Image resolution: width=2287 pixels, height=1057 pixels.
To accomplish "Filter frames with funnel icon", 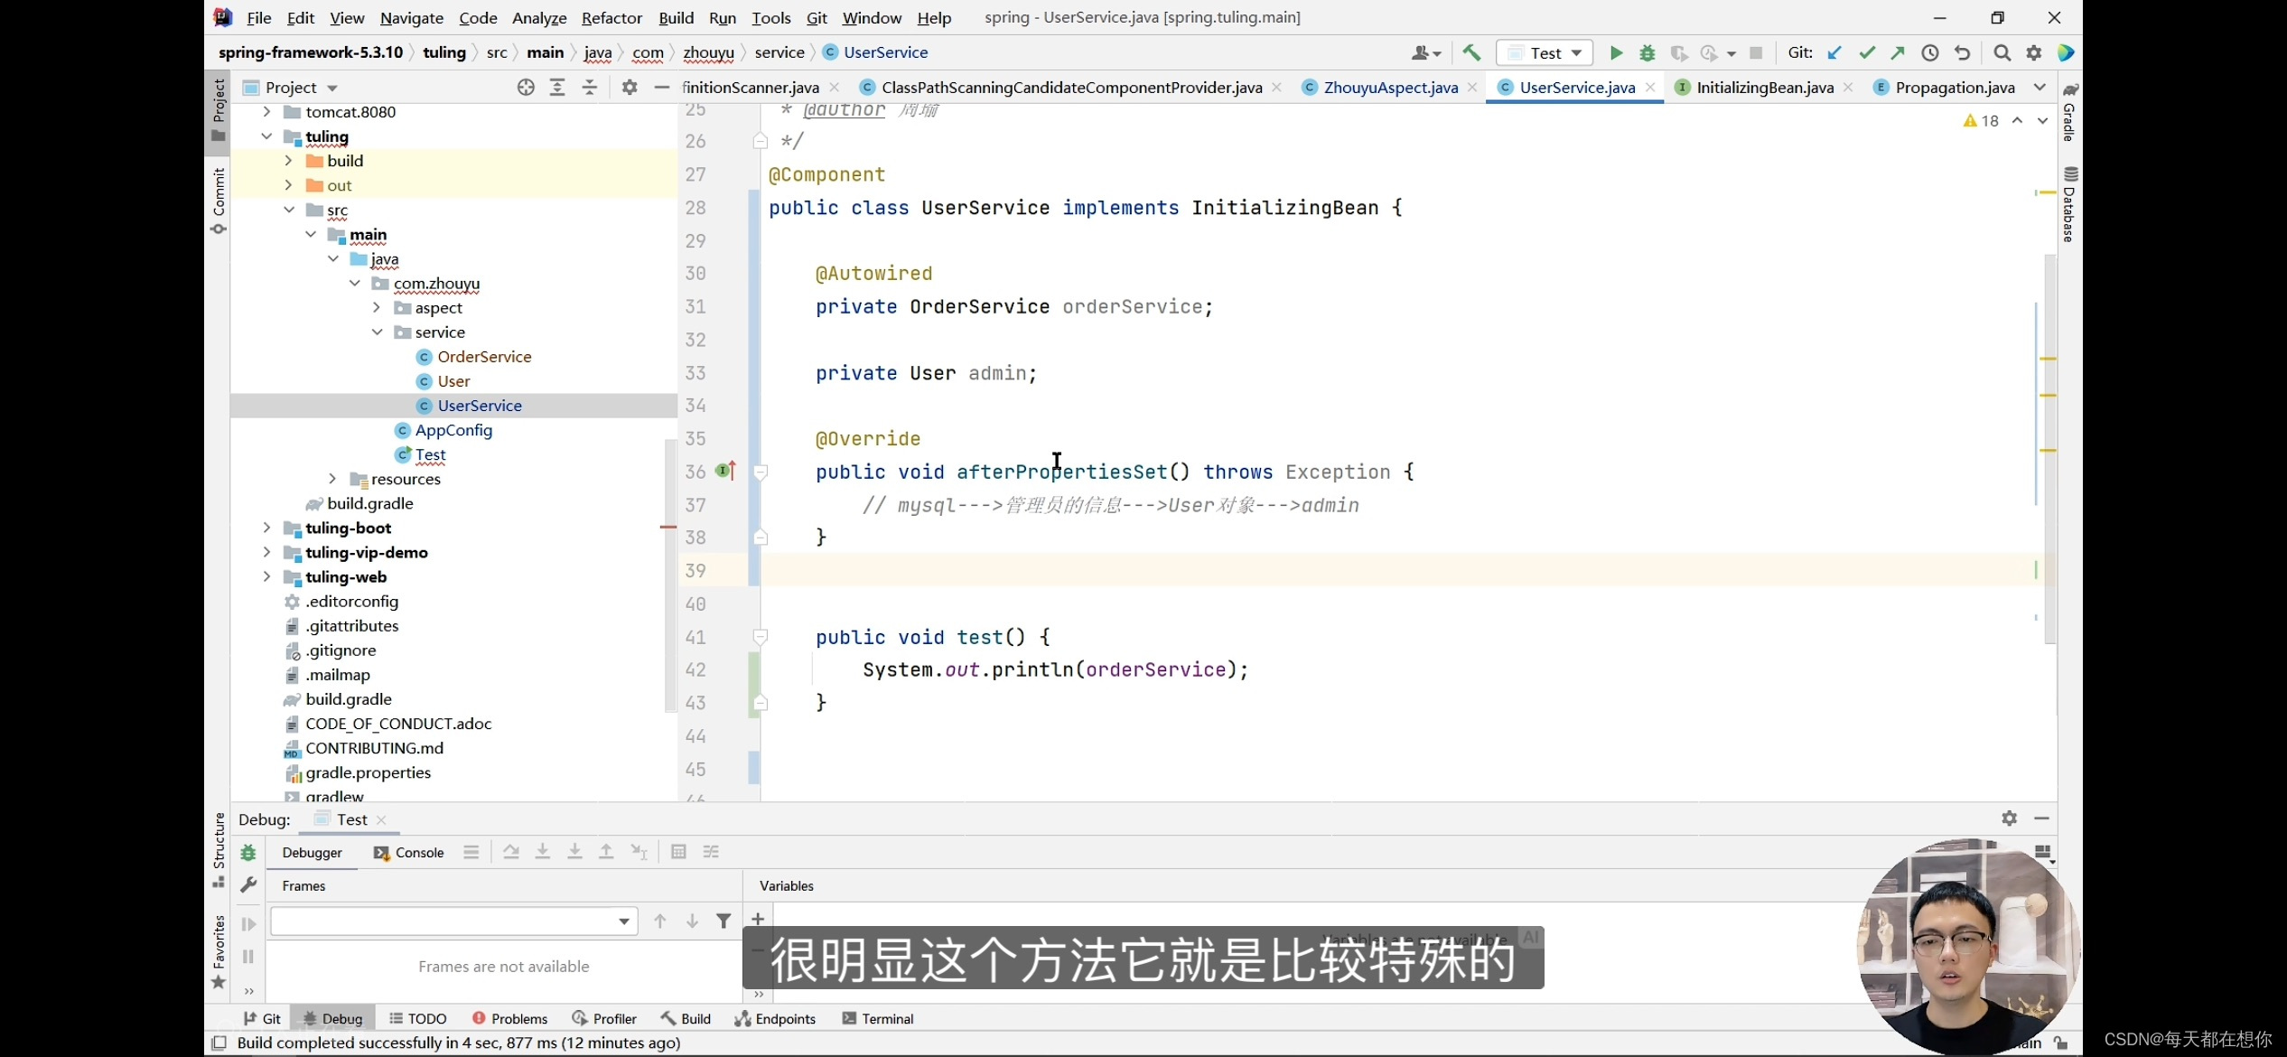I will 723,921.
